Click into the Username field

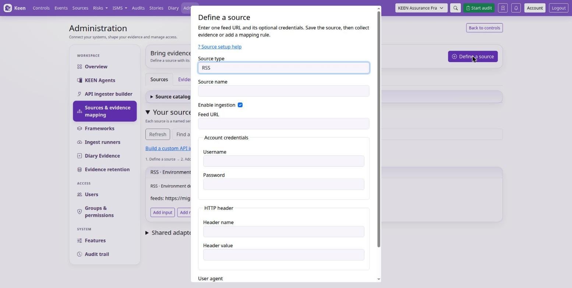click(x=283, y=161)
